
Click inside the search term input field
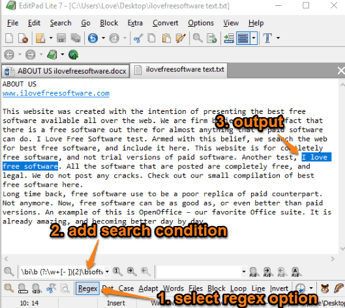click(x=62, y=272)
